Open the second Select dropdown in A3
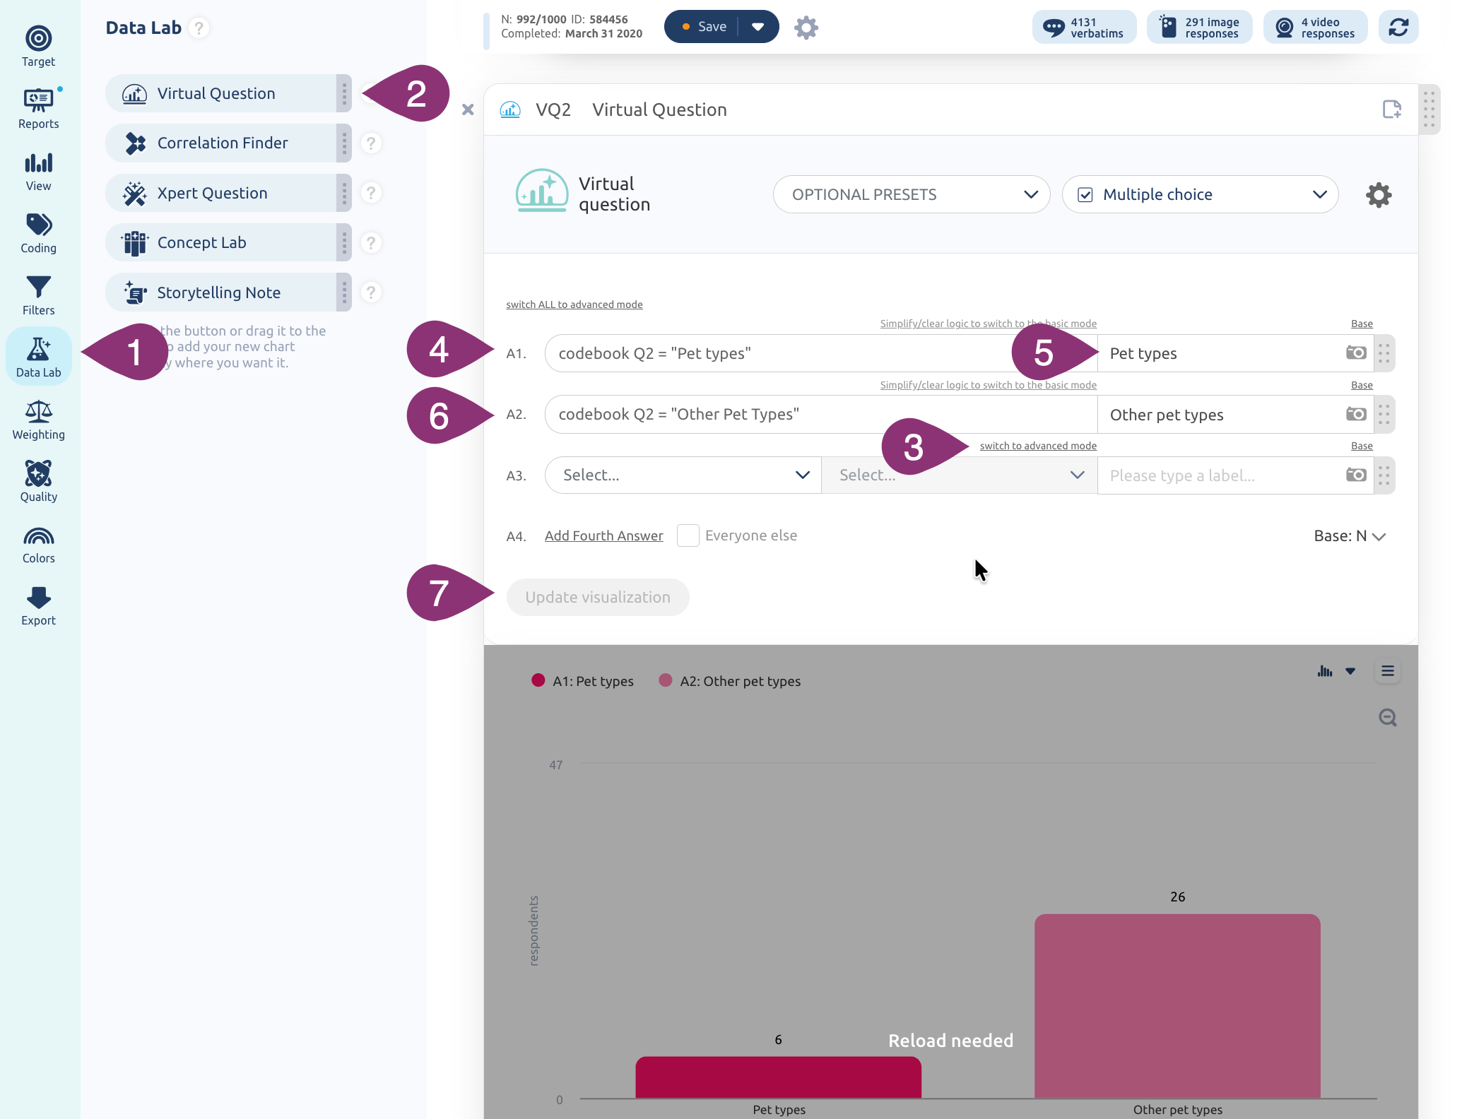1474x1119 pixels. point(959,475)
